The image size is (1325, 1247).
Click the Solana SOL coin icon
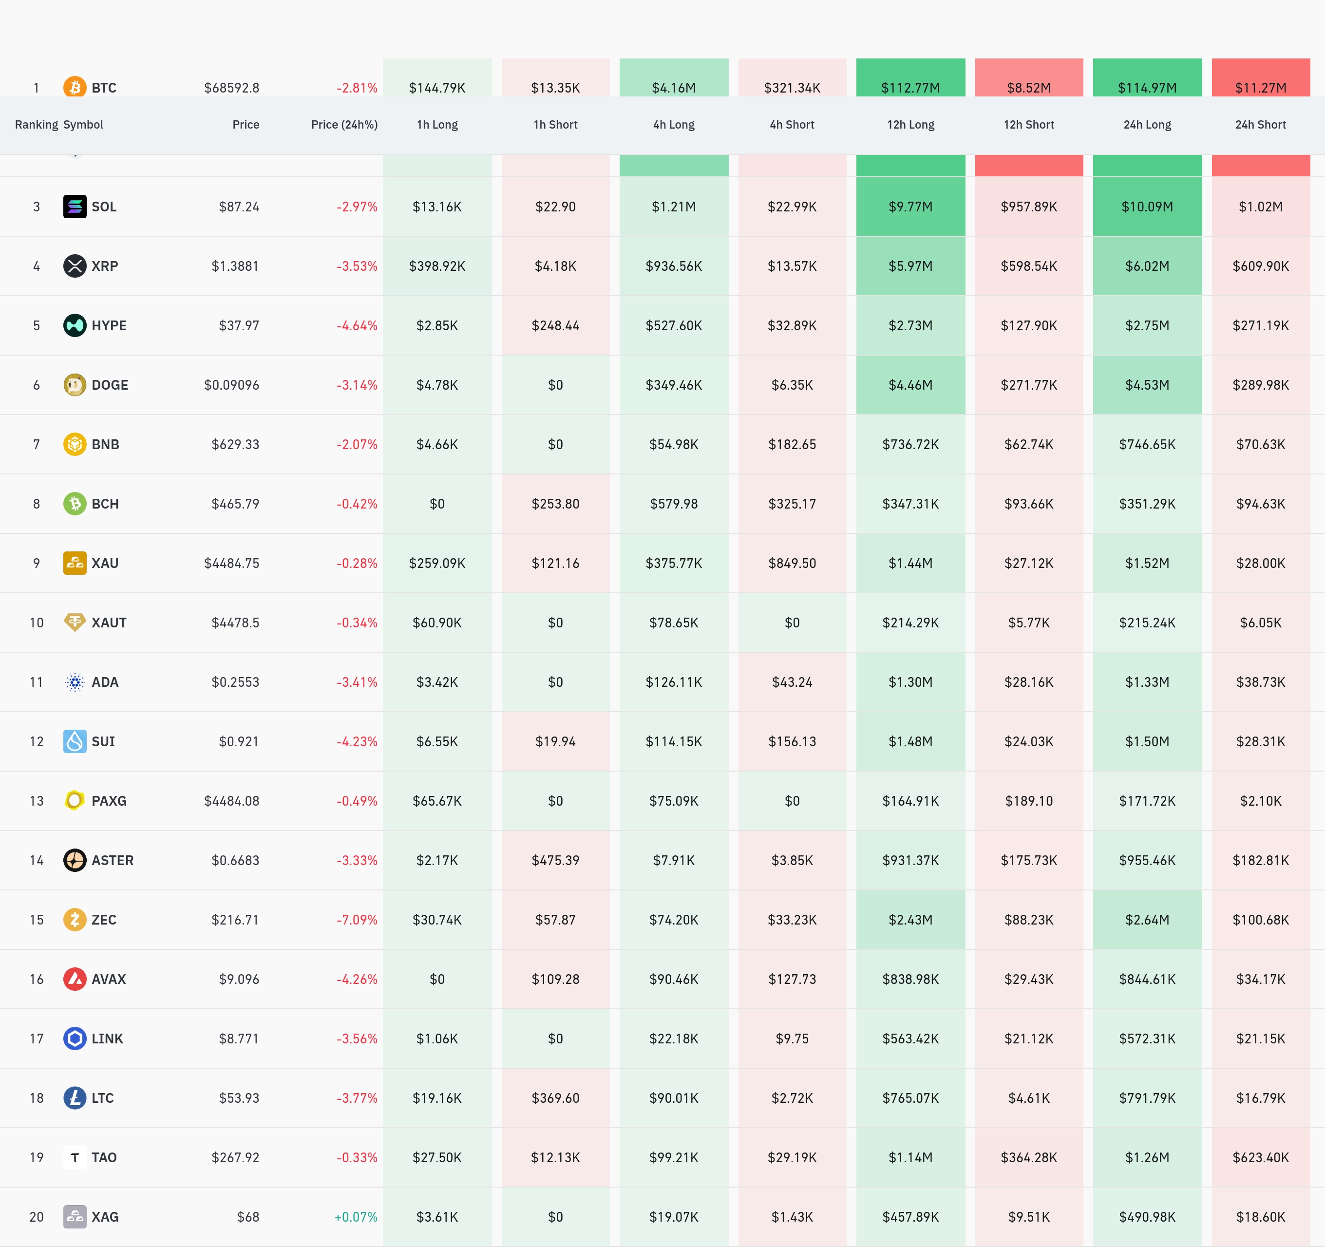click(75, 207)
